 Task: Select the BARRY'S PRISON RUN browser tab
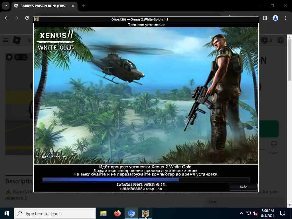coord(44,6)
